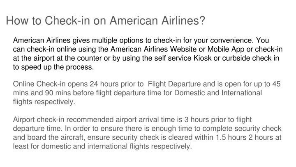Click 'to speed up the process.' line
Image resolution: width=296 pixels, height=167 pixels.
click(x=53, y=67)
